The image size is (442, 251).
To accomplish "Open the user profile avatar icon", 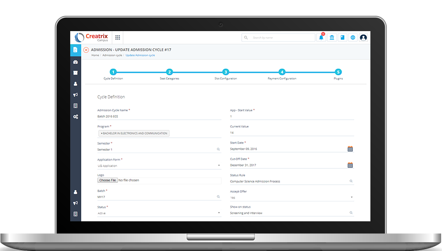I will coord(363,38).
